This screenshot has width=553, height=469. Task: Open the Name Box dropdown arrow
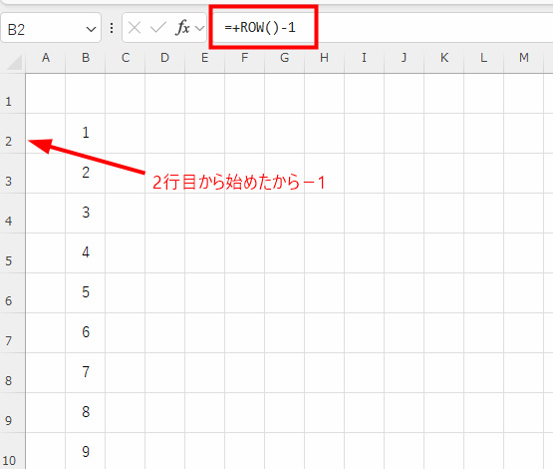click(x=91, y=29)
